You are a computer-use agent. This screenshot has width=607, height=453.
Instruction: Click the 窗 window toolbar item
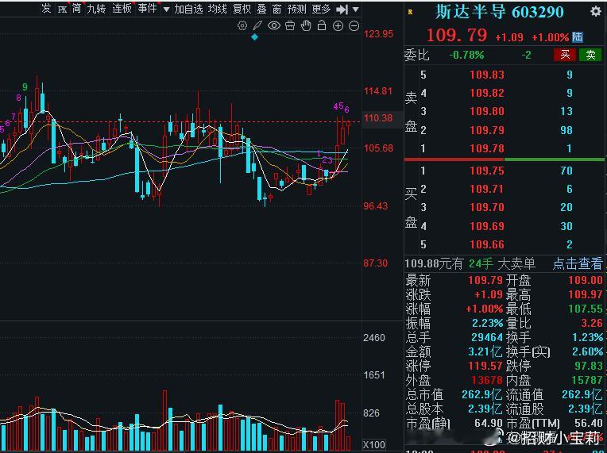276,9
